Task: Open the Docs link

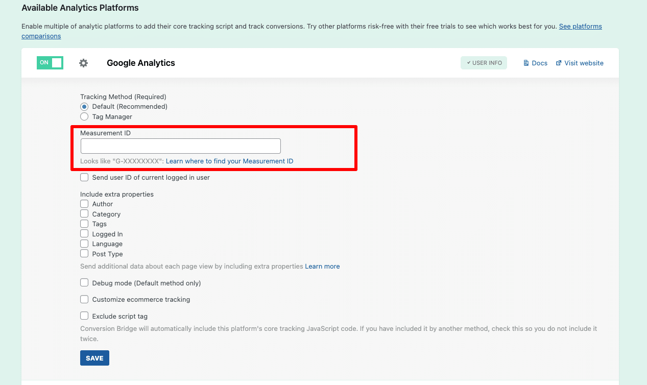Action: pos(539,63)
